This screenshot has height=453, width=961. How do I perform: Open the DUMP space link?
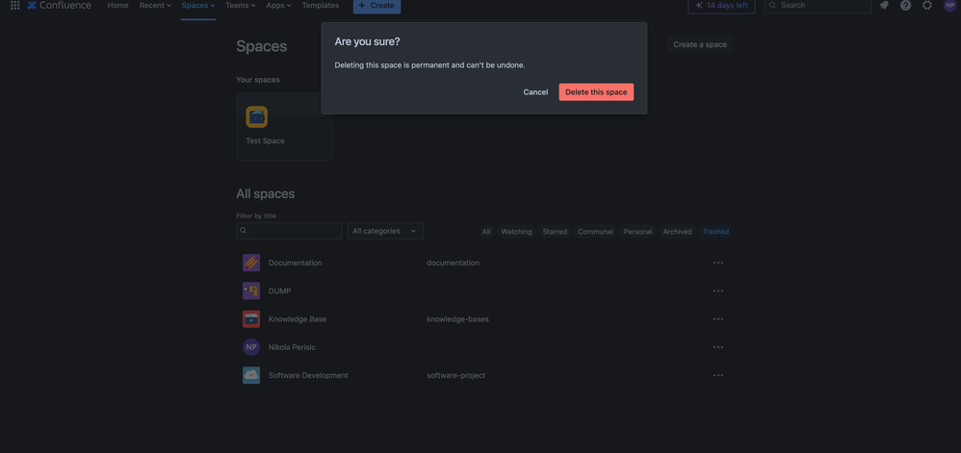coord(279,290)
